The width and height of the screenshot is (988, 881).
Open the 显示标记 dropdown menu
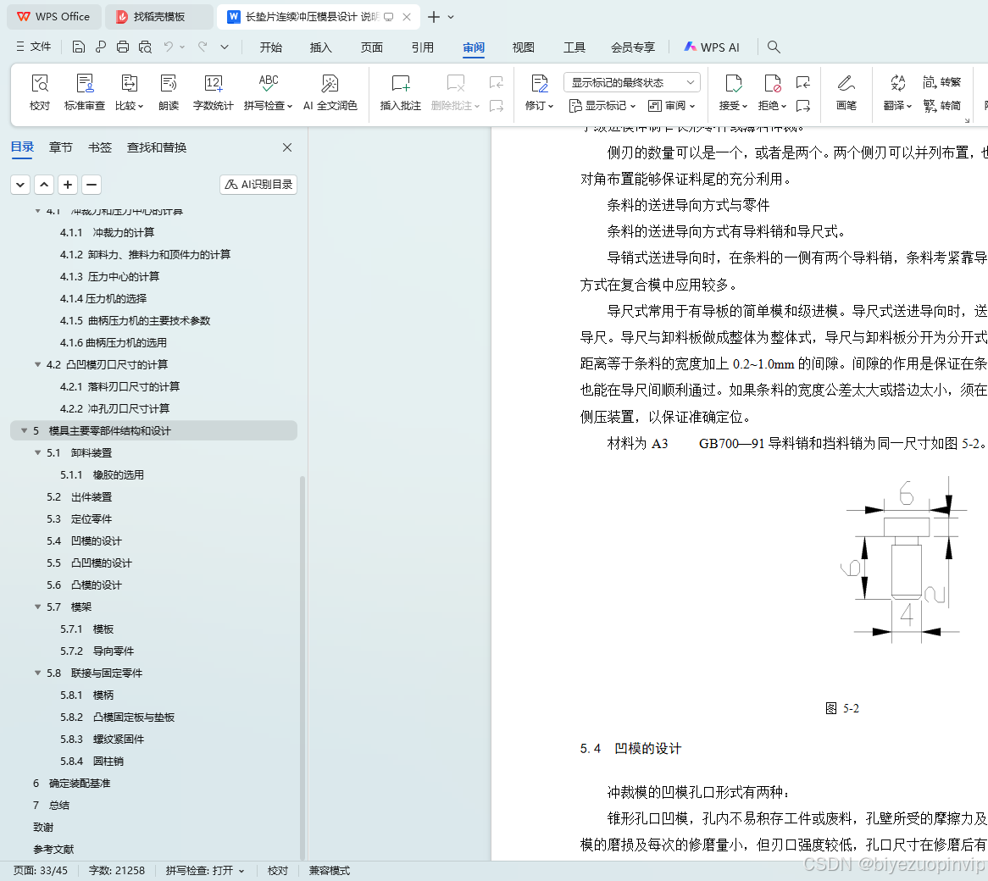602,106
